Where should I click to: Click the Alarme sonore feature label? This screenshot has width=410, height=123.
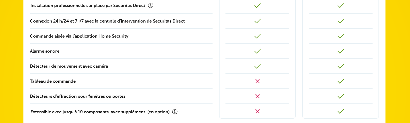(44, 51)
